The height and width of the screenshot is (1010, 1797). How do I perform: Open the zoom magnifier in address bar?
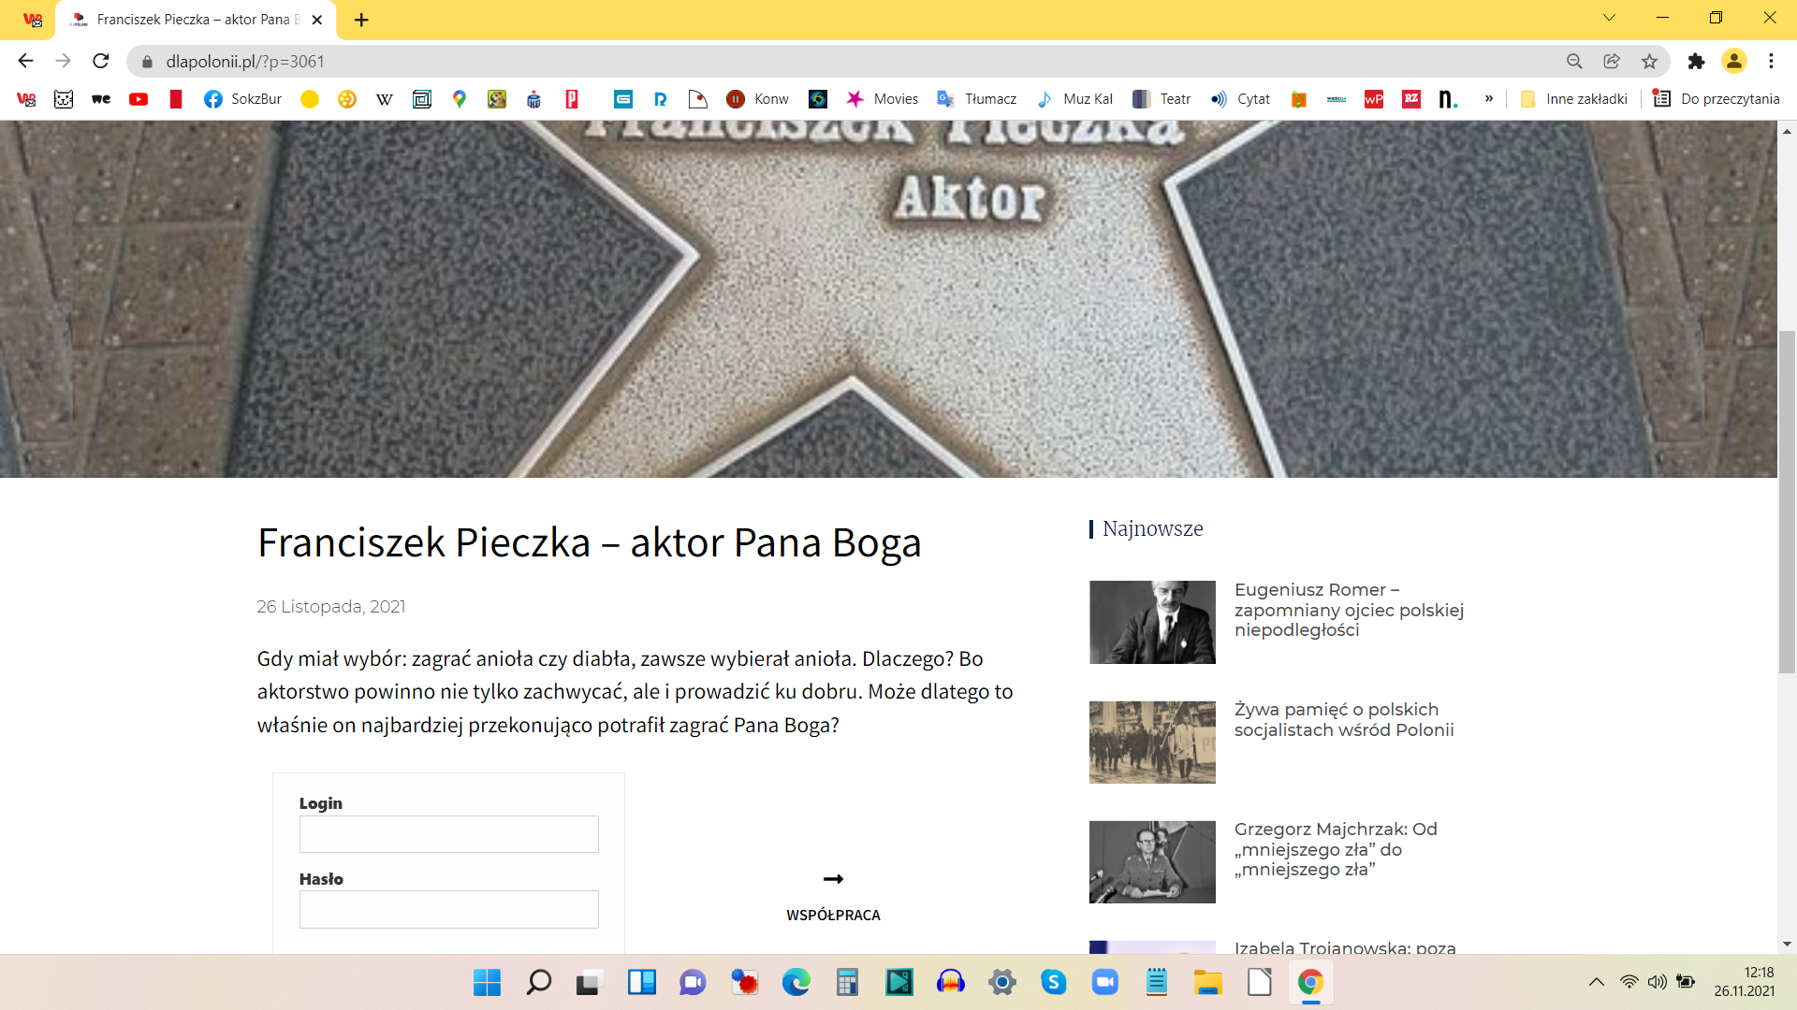[1574, 61]
